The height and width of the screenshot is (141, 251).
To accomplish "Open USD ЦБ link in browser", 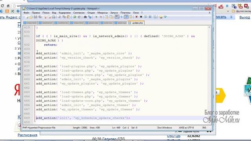I will (x=173, y=136).
